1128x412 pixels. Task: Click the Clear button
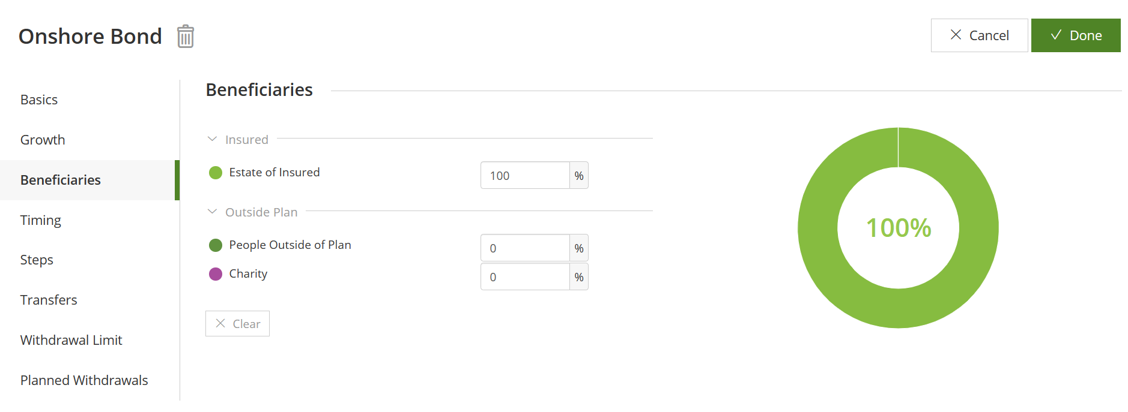coord(237,324)
